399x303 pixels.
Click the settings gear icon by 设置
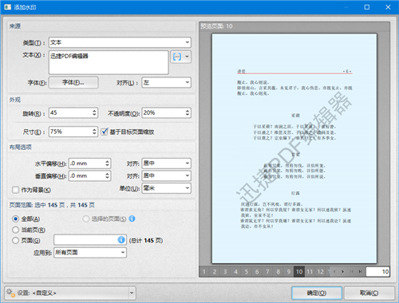tap(10, 293)
